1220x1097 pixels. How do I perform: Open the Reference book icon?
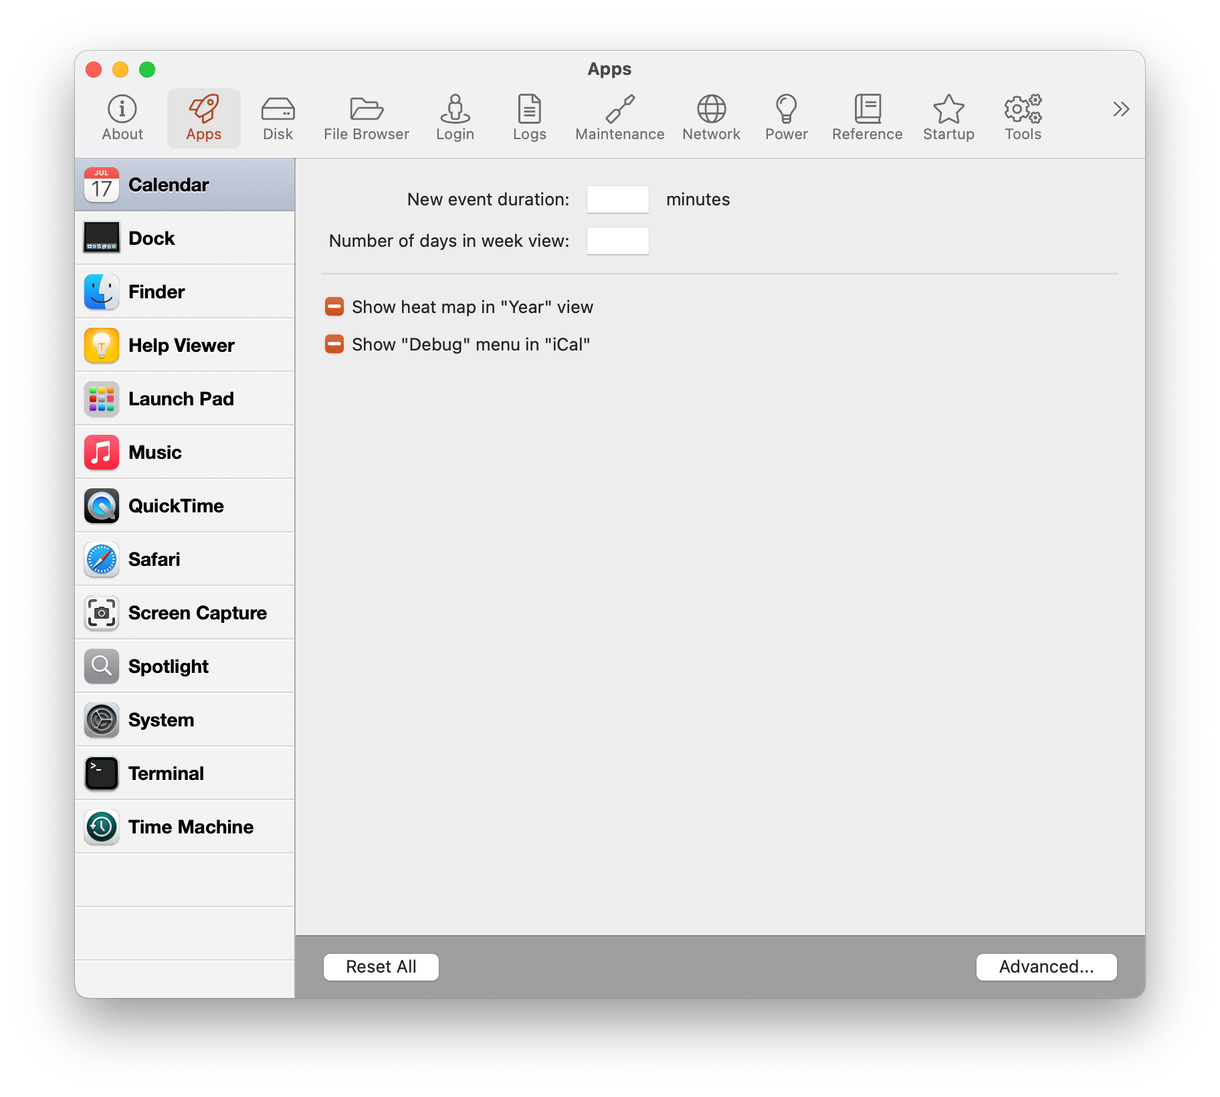[x=868, y=109]
